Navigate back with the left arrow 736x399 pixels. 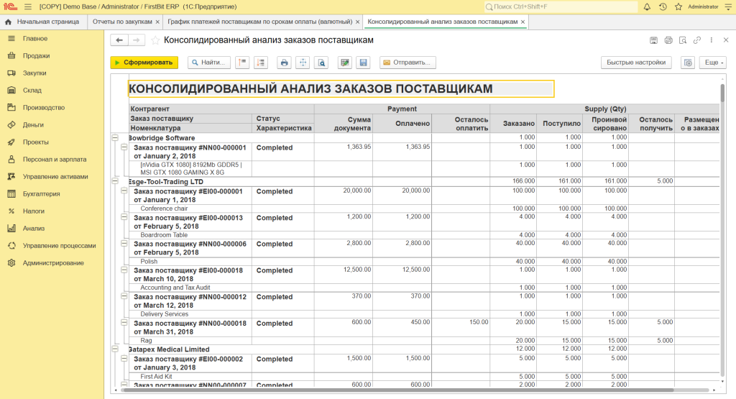119,40
